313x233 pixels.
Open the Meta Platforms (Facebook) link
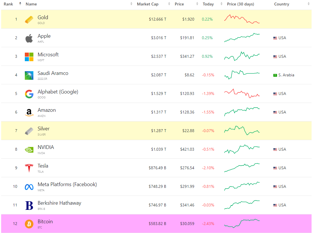pyautogui.click(x=67, y=185)
